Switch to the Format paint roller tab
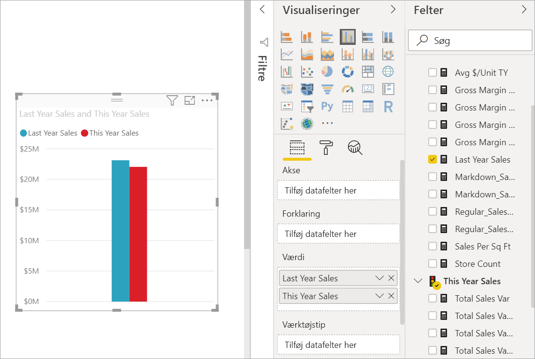 [326, 148]
